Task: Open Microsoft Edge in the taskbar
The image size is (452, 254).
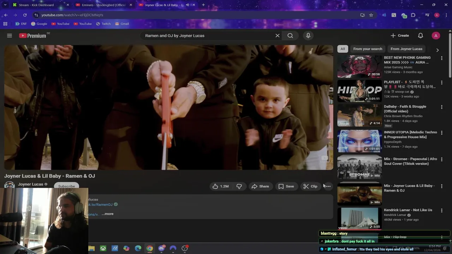Action: [x=138, y=248]
